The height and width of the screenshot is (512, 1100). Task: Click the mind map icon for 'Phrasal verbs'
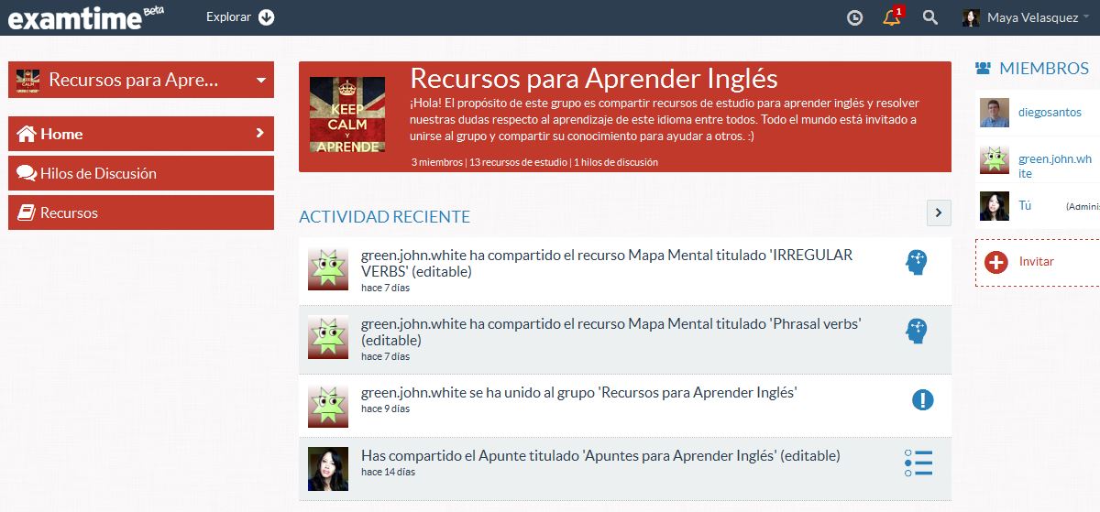click(916, 331)
